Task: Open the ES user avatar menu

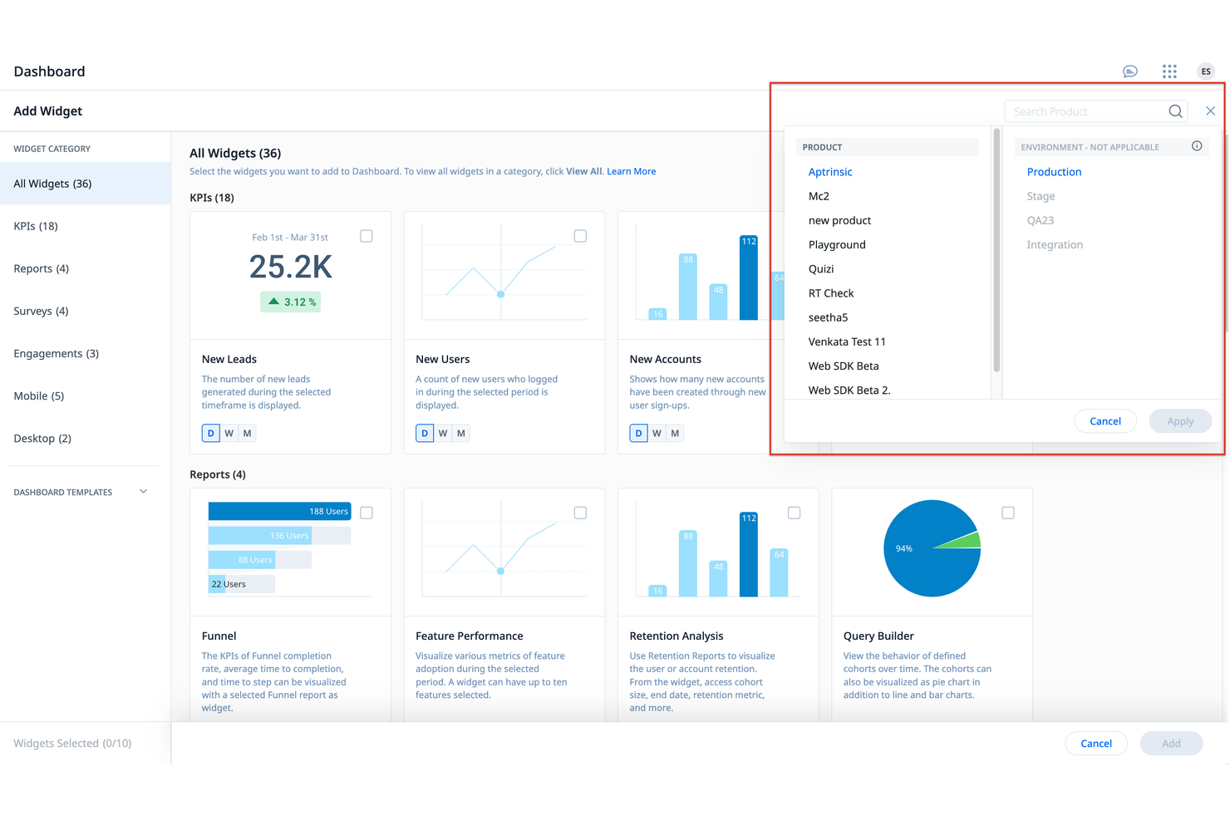Action: (x=1205, y=71)
